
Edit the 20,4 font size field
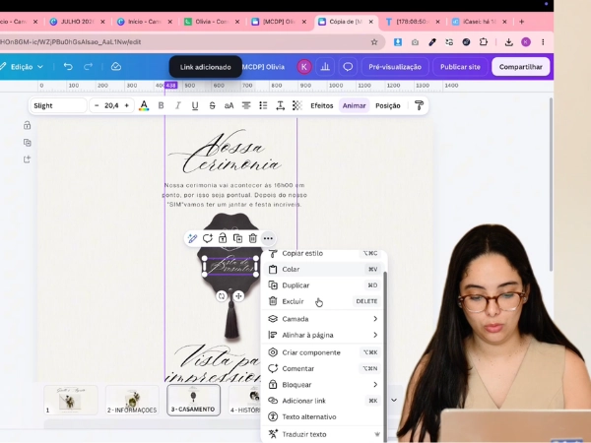tap(111, 106)
